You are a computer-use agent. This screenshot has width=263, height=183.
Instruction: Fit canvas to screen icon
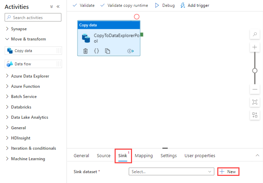pos(255,102)
